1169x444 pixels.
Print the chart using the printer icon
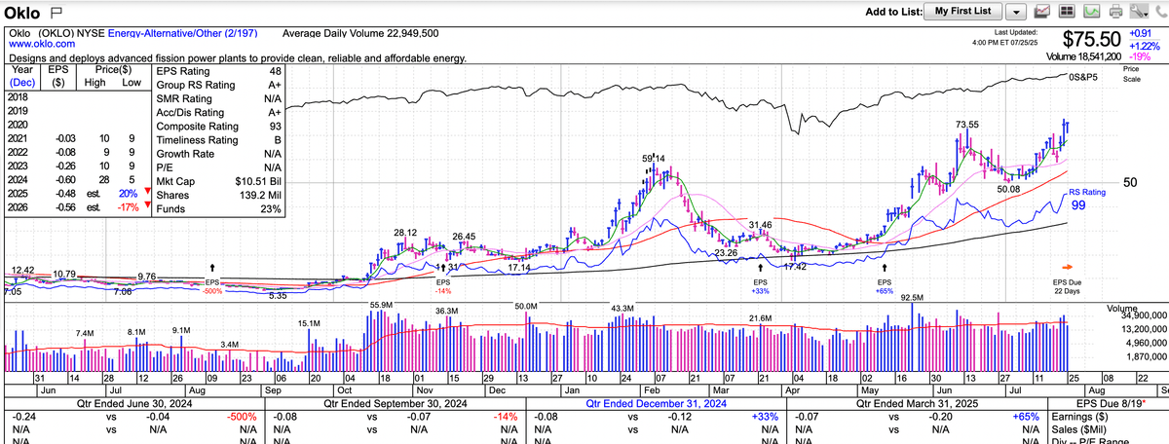coord(1115,12)
